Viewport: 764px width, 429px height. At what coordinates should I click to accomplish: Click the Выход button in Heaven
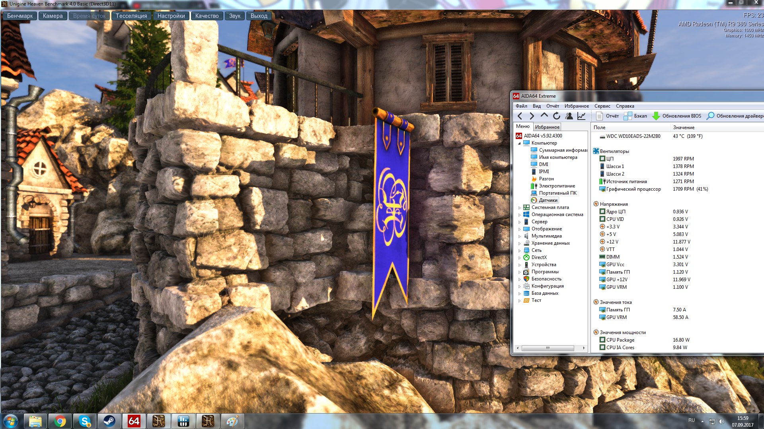click(259, 16)
